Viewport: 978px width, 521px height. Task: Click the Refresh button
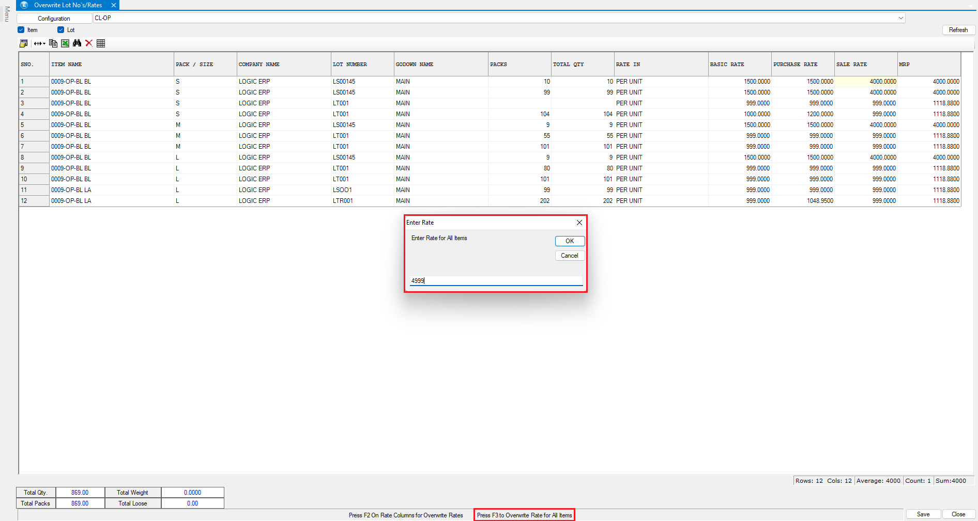[x=958, y=30]
